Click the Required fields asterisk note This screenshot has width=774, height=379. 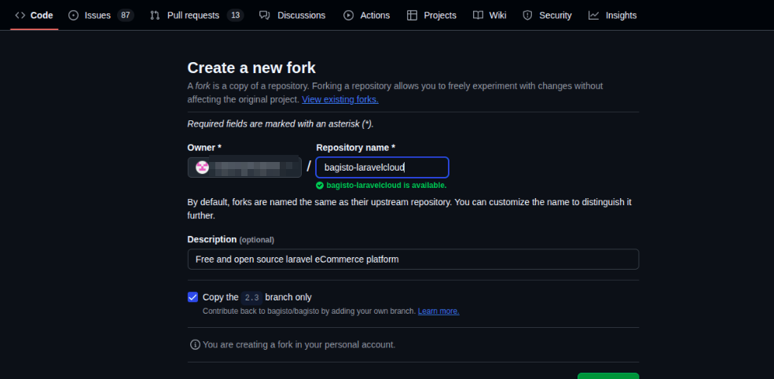tap(281, 123)
